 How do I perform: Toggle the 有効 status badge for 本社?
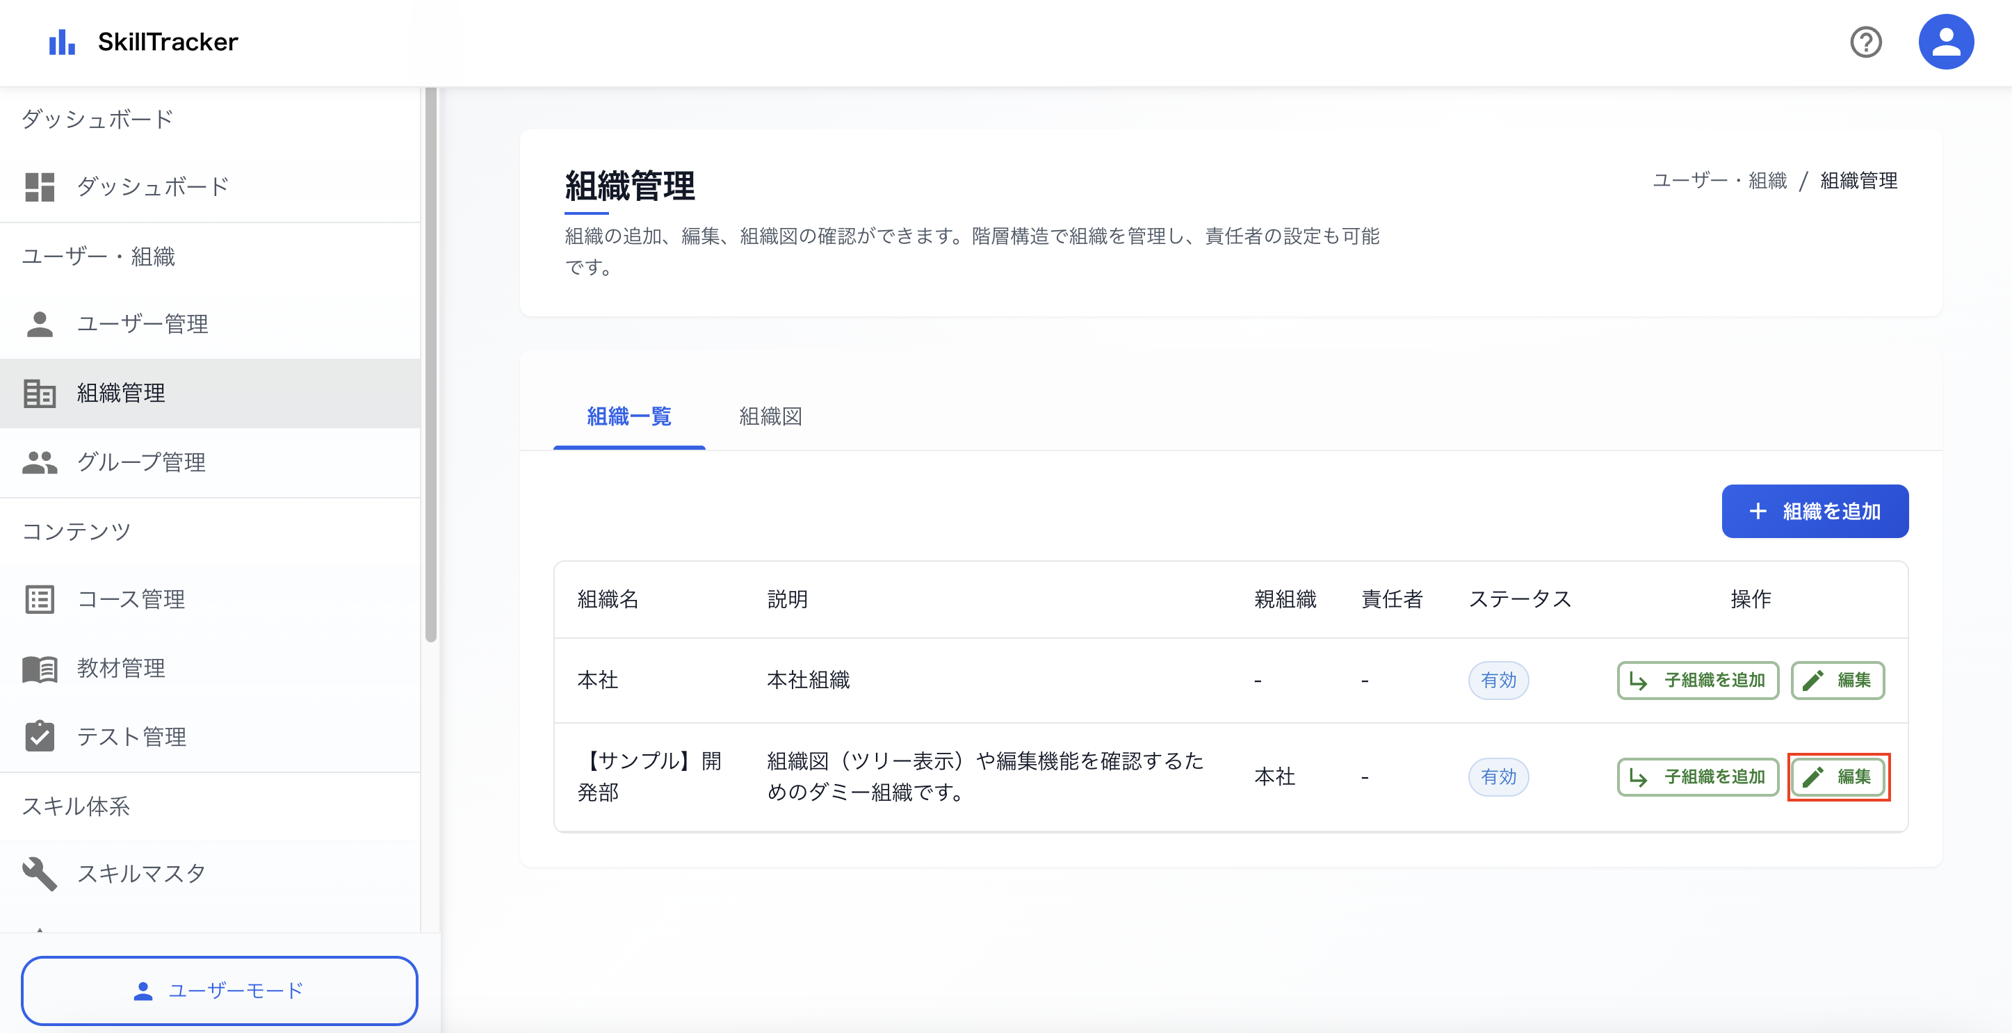point(1498,680)
